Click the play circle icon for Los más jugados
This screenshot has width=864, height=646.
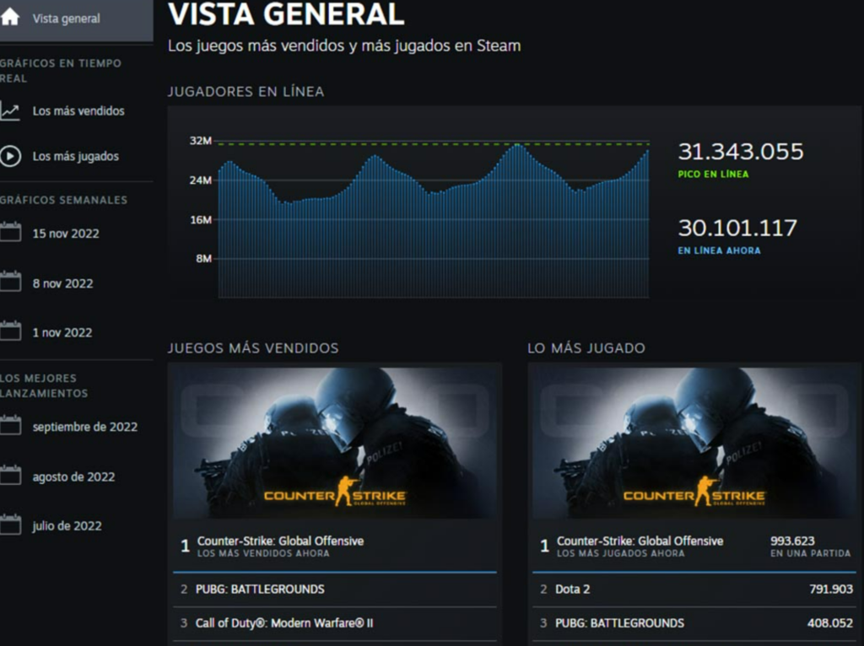click(10, 156)
